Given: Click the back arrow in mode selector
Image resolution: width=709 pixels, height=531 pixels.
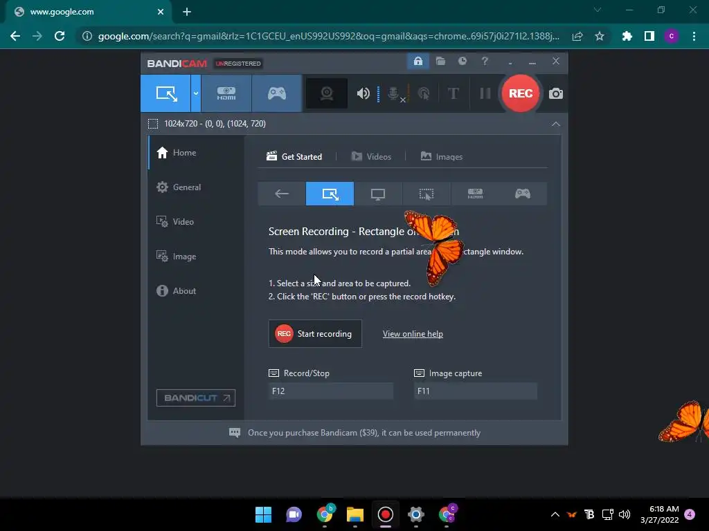Looking at the screenshot, I should pos(282,194).
